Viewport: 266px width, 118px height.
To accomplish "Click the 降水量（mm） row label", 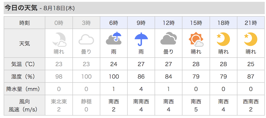I will point(24,89).
